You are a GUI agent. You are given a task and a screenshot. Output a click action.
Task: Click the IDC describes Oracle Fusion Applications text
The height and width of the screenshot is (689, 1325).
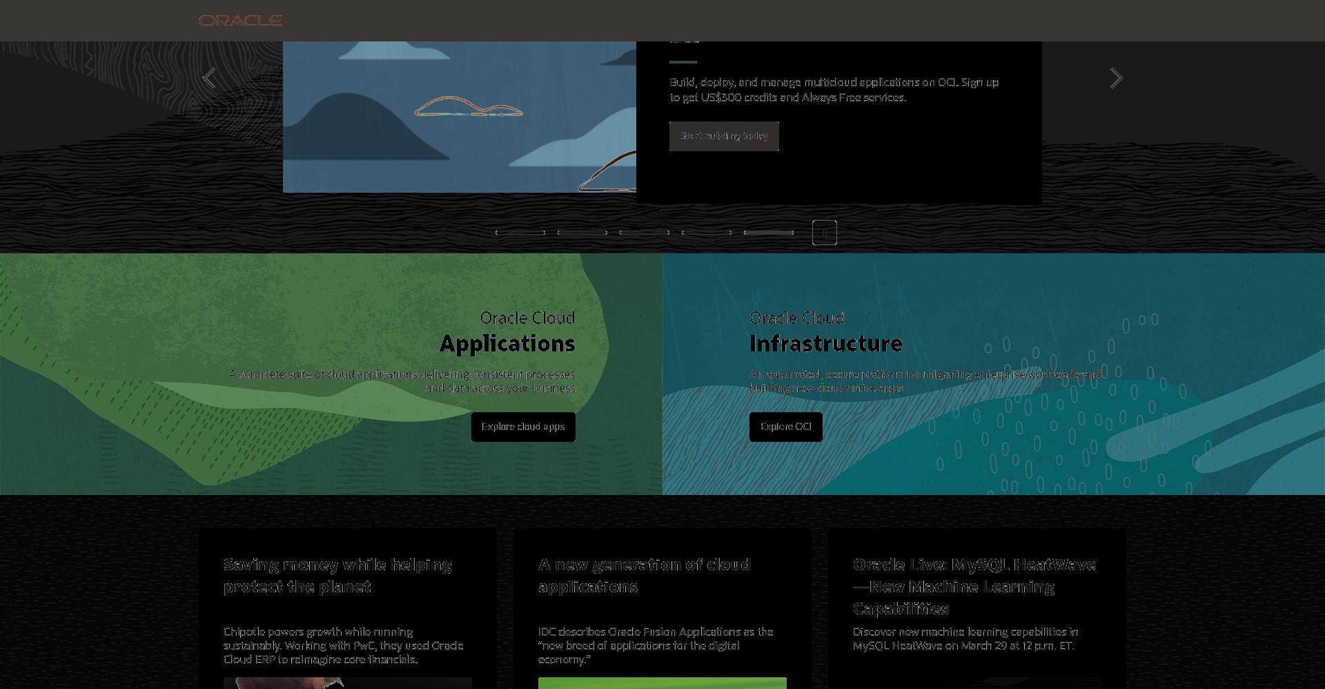click(x=656, y=646)
